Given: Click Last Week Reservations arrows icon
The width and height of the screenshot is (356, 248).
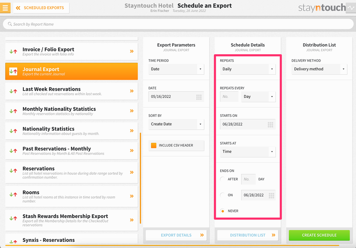Looking at the screenshot, I should [13, 91].
